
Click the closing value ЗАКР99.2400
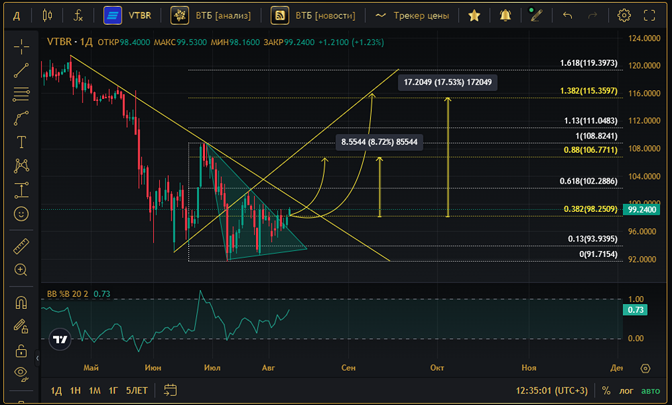[x=289, y=42]
